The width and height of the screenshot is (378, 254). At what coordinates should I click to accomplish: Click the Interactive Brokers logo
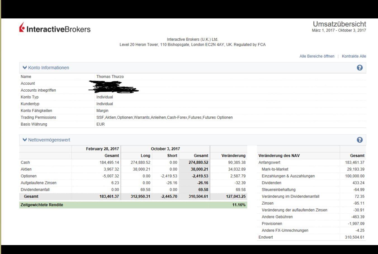pyautogui.click(x=55, y=28)
